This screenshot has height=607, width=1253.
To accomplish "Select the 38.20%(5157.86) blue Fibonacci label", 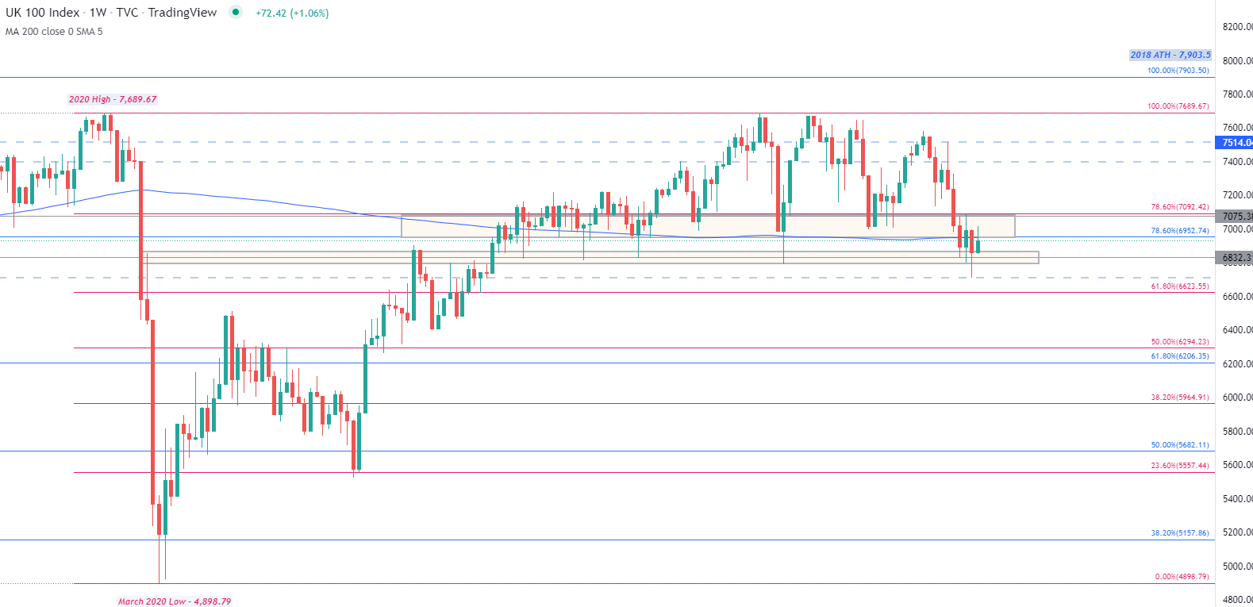I will [x=1180, y=533].
